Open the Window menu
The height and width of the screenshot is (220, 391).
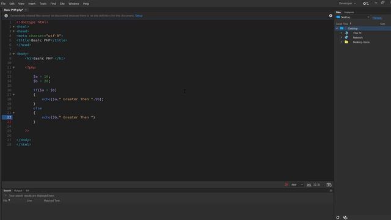[x=73, y=4]
